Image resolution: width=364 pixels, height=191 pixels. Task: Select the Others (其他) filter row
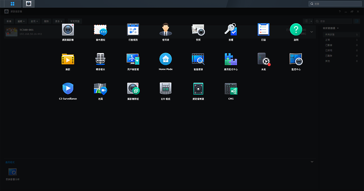click(341, 61)
